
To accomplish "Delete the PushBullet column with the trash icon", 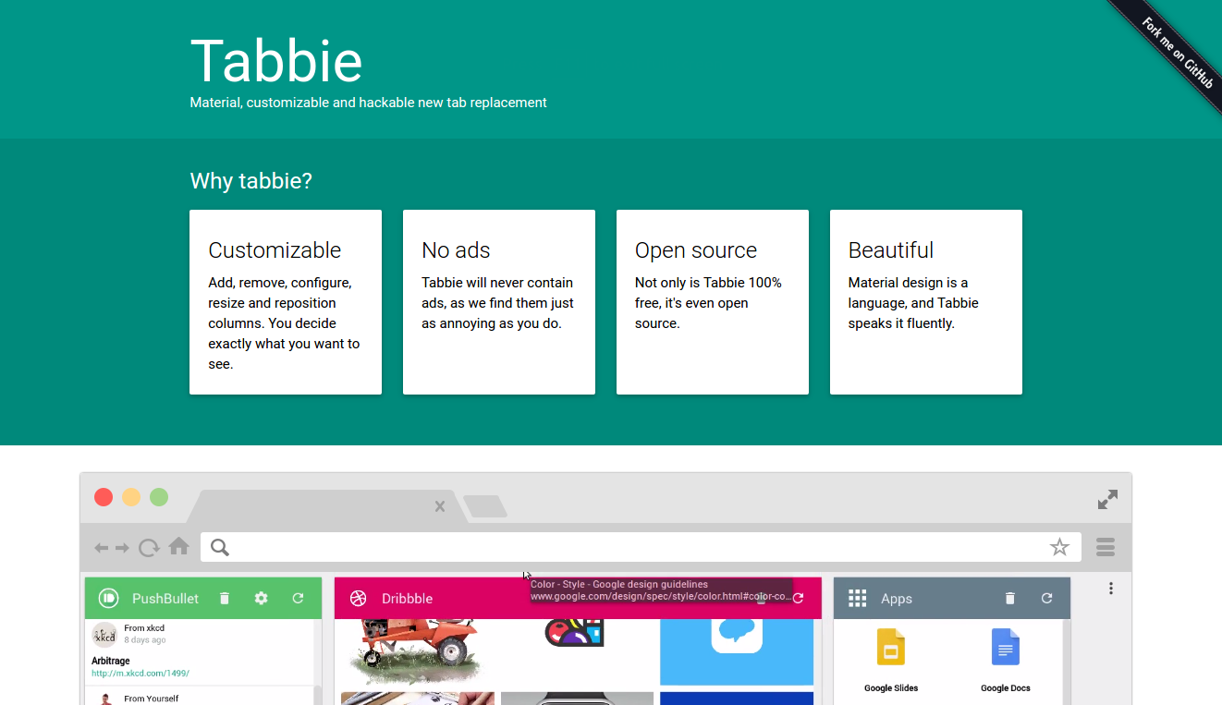I will [x=225, y=599].
